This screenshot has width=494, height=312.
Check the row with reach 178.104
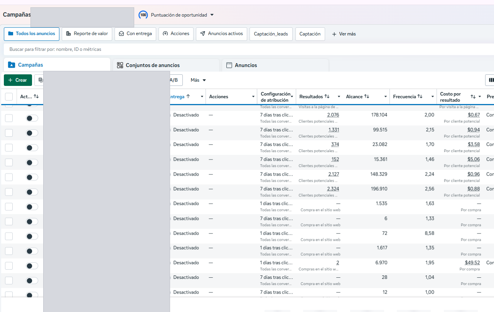(x=9, y=118)
